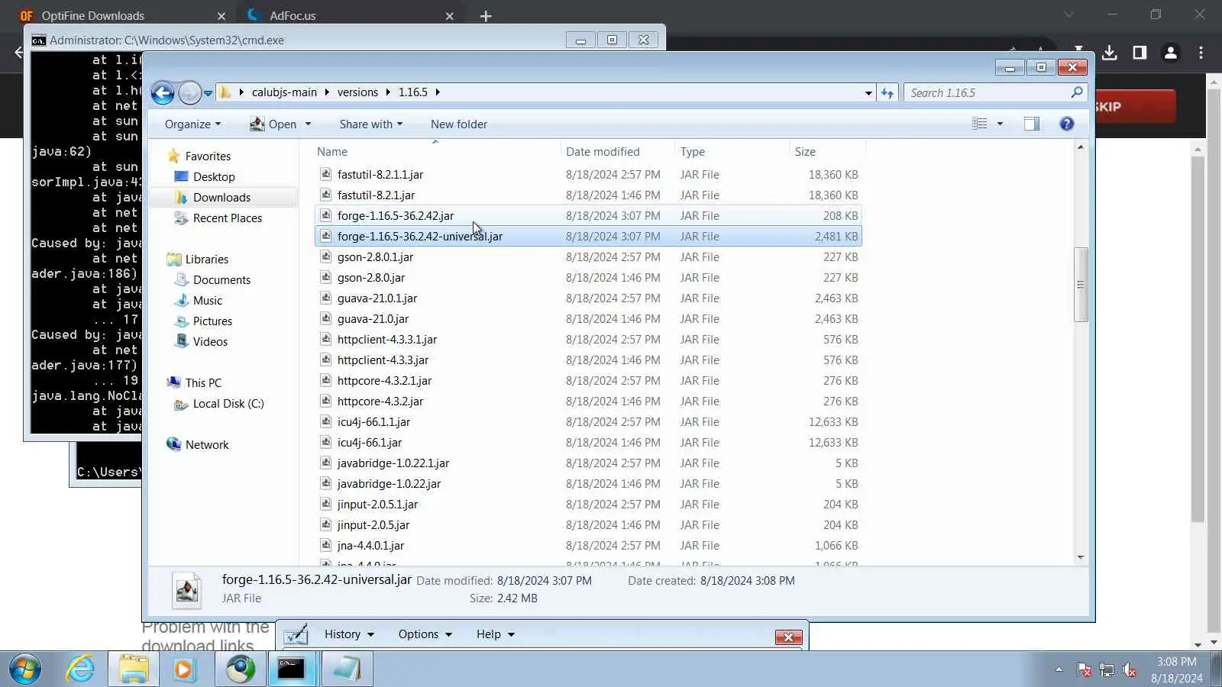Refresh the 1.16.5 folder view
This screenshot has width=1222, height=687.
(887, 92)
